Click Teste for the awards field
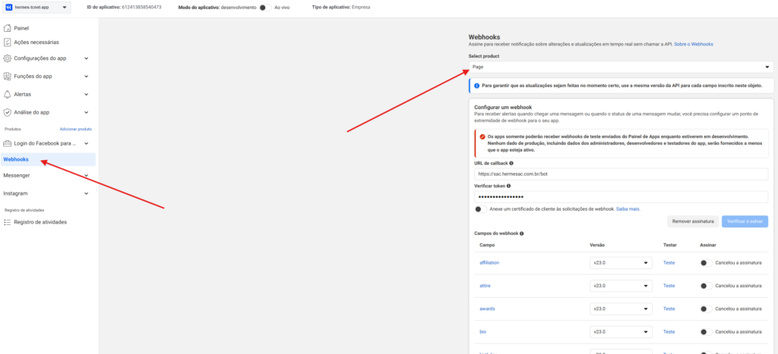This screenshot has width=778, height=354. pos(669,309)
